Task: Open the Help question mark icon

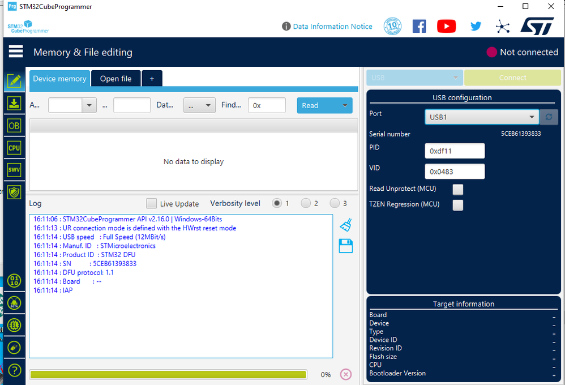Action: pos(14,370)
